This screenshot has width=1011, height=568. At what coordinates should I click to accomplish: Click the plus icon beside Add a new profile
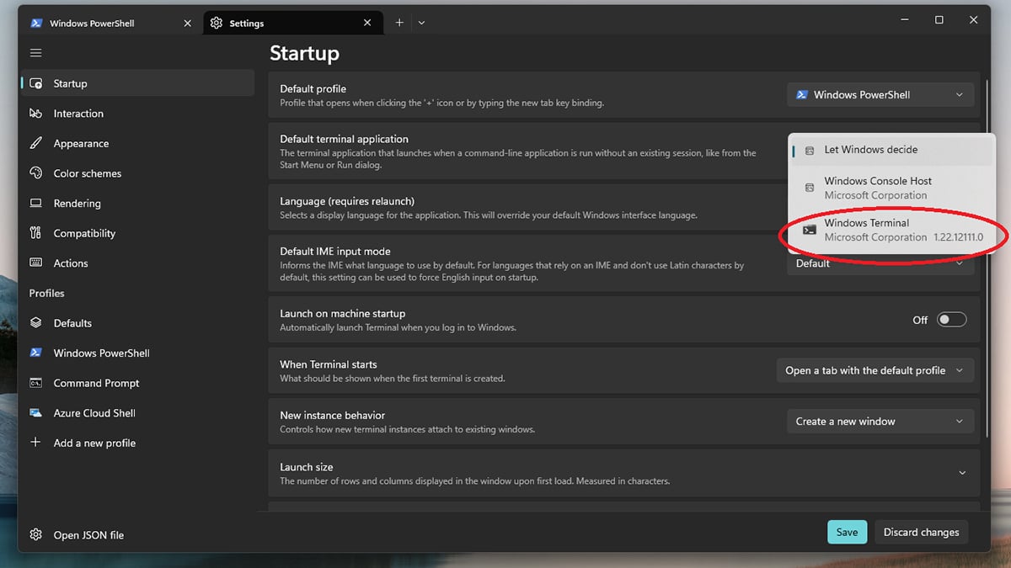pos(35,443)
